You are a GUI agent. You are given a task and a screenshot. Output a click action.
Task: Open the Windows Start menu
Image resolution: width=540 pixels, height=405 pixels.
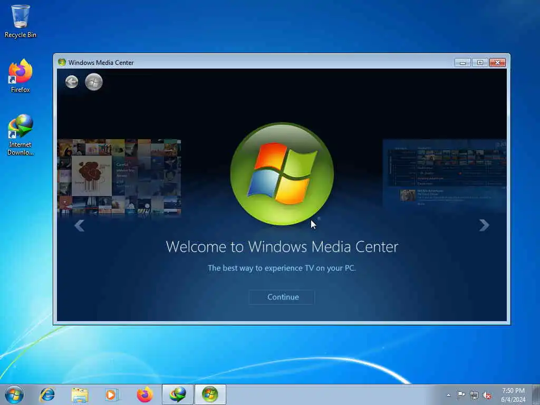pyautogui.click(x=14, y=394)
